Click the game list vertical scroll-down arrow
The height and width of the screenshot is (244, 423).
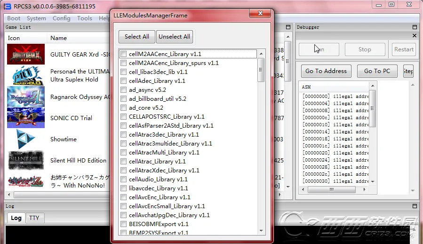(288, 187)
